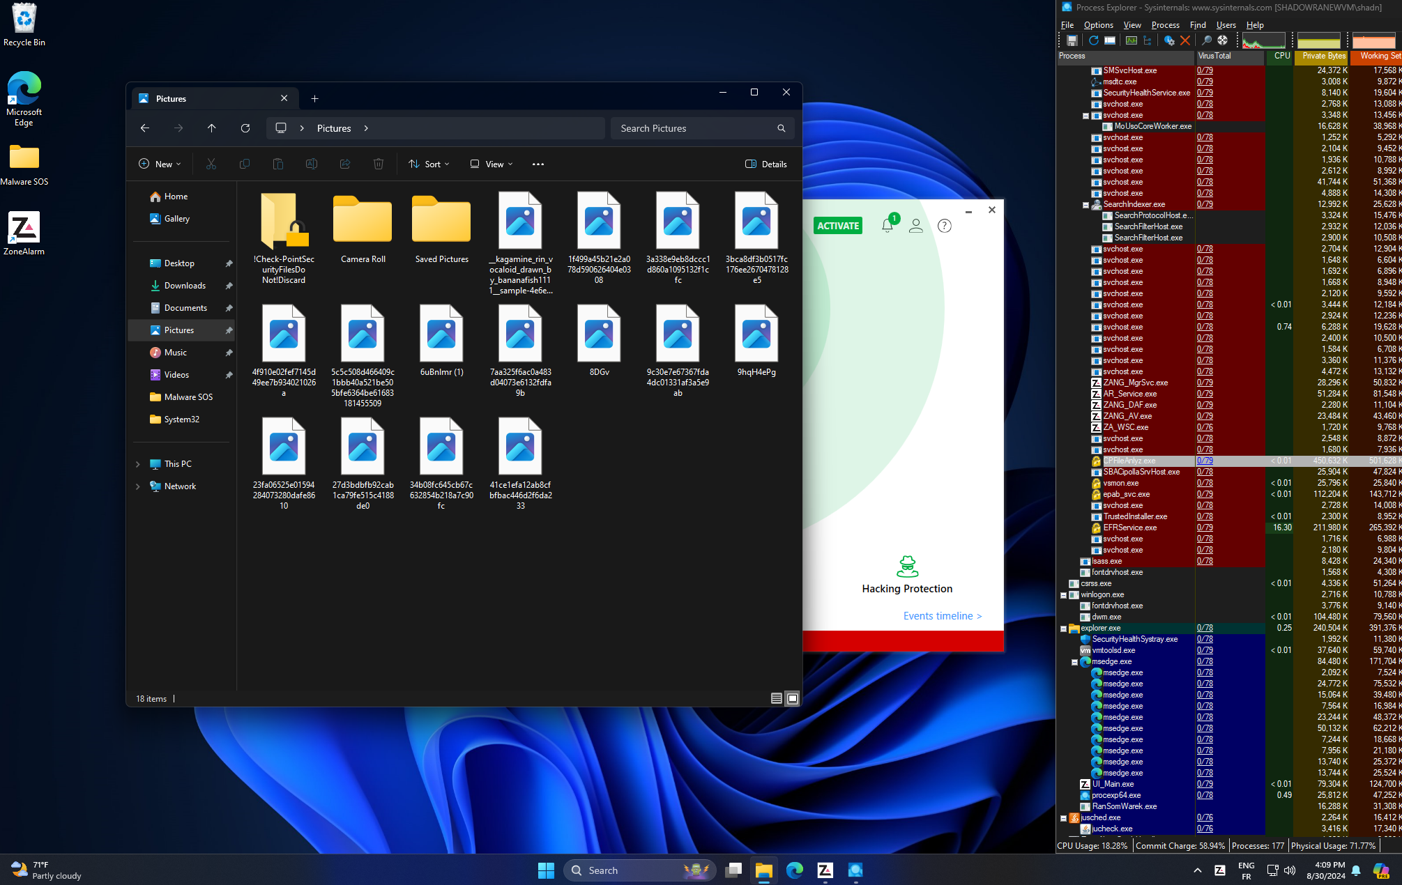Open the Events timeline link
Screen dimensions: 1402x885
click(x=942, y=616)
